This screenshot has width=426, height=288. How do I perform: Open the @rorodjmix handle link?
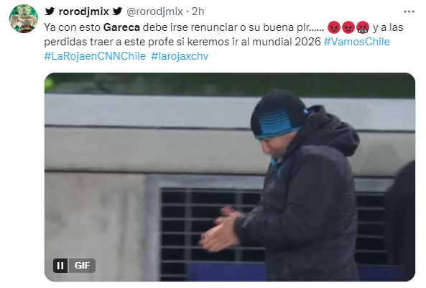pyautogui.click(x=155, y=12)
